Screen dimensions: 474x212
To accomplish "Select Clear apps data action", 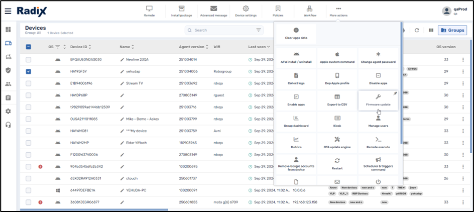I will pyautogui.click(x=296, y=34).
